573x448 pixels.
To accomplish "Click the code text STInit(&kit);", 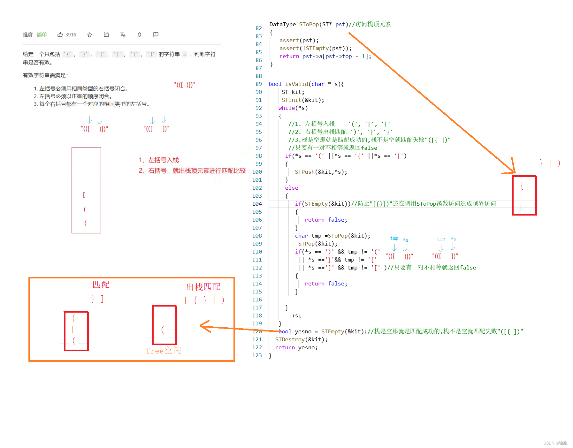I will point(303,100).
